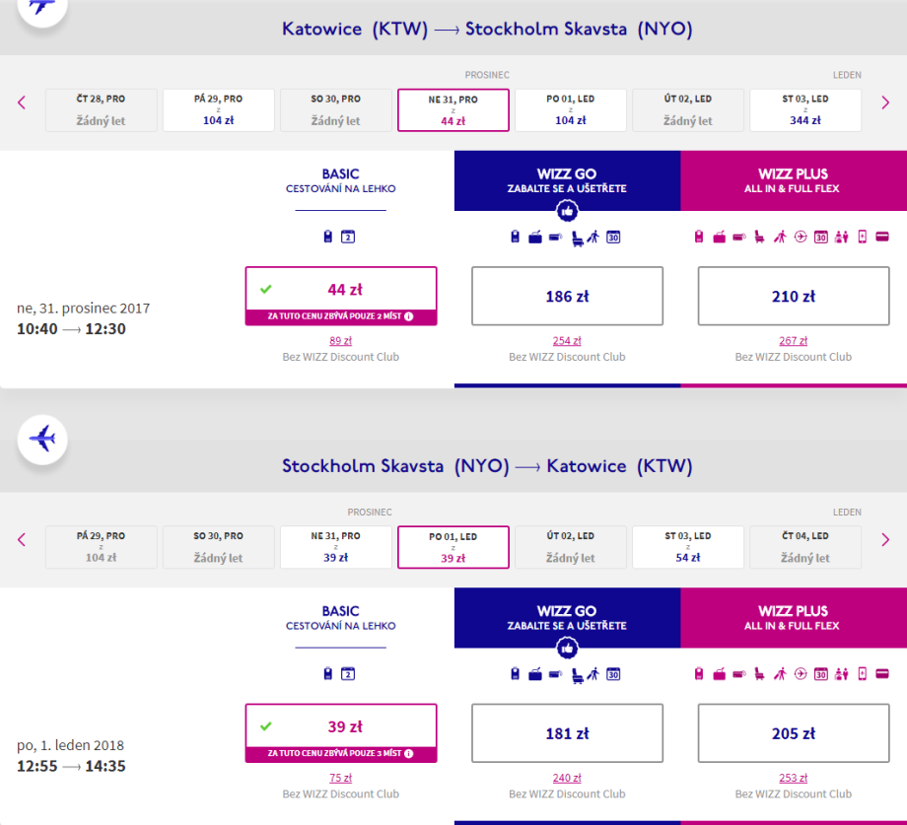Choose the ST 03, LED date at 344 zł
Viewport: 907px width, 825px height.
pyautogui.click(x=805, y=109)
